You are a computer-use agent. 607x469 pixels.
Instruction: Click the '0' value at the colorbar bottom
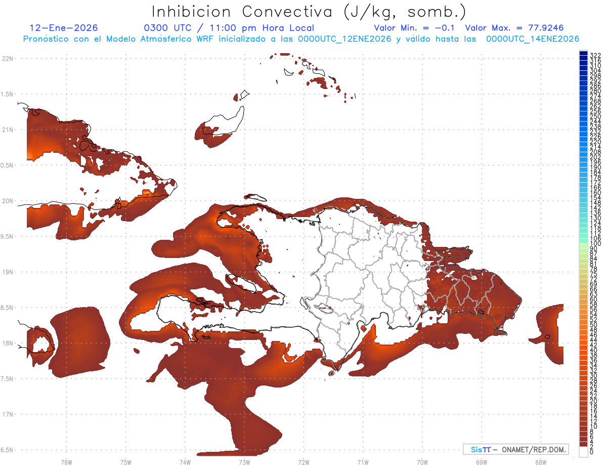(591, 452)
